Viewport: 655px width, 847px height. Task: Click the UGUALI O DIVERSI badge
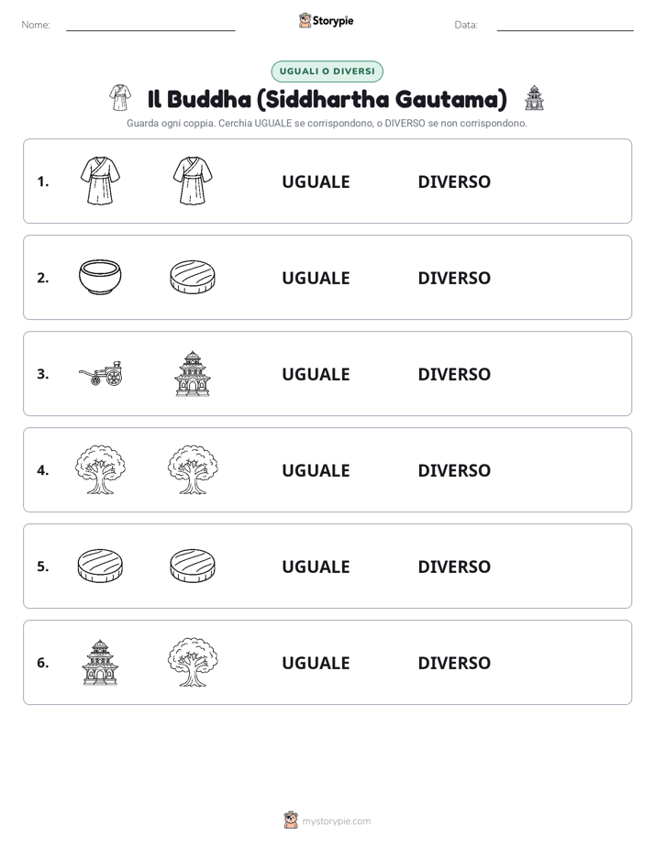point(327,71)
